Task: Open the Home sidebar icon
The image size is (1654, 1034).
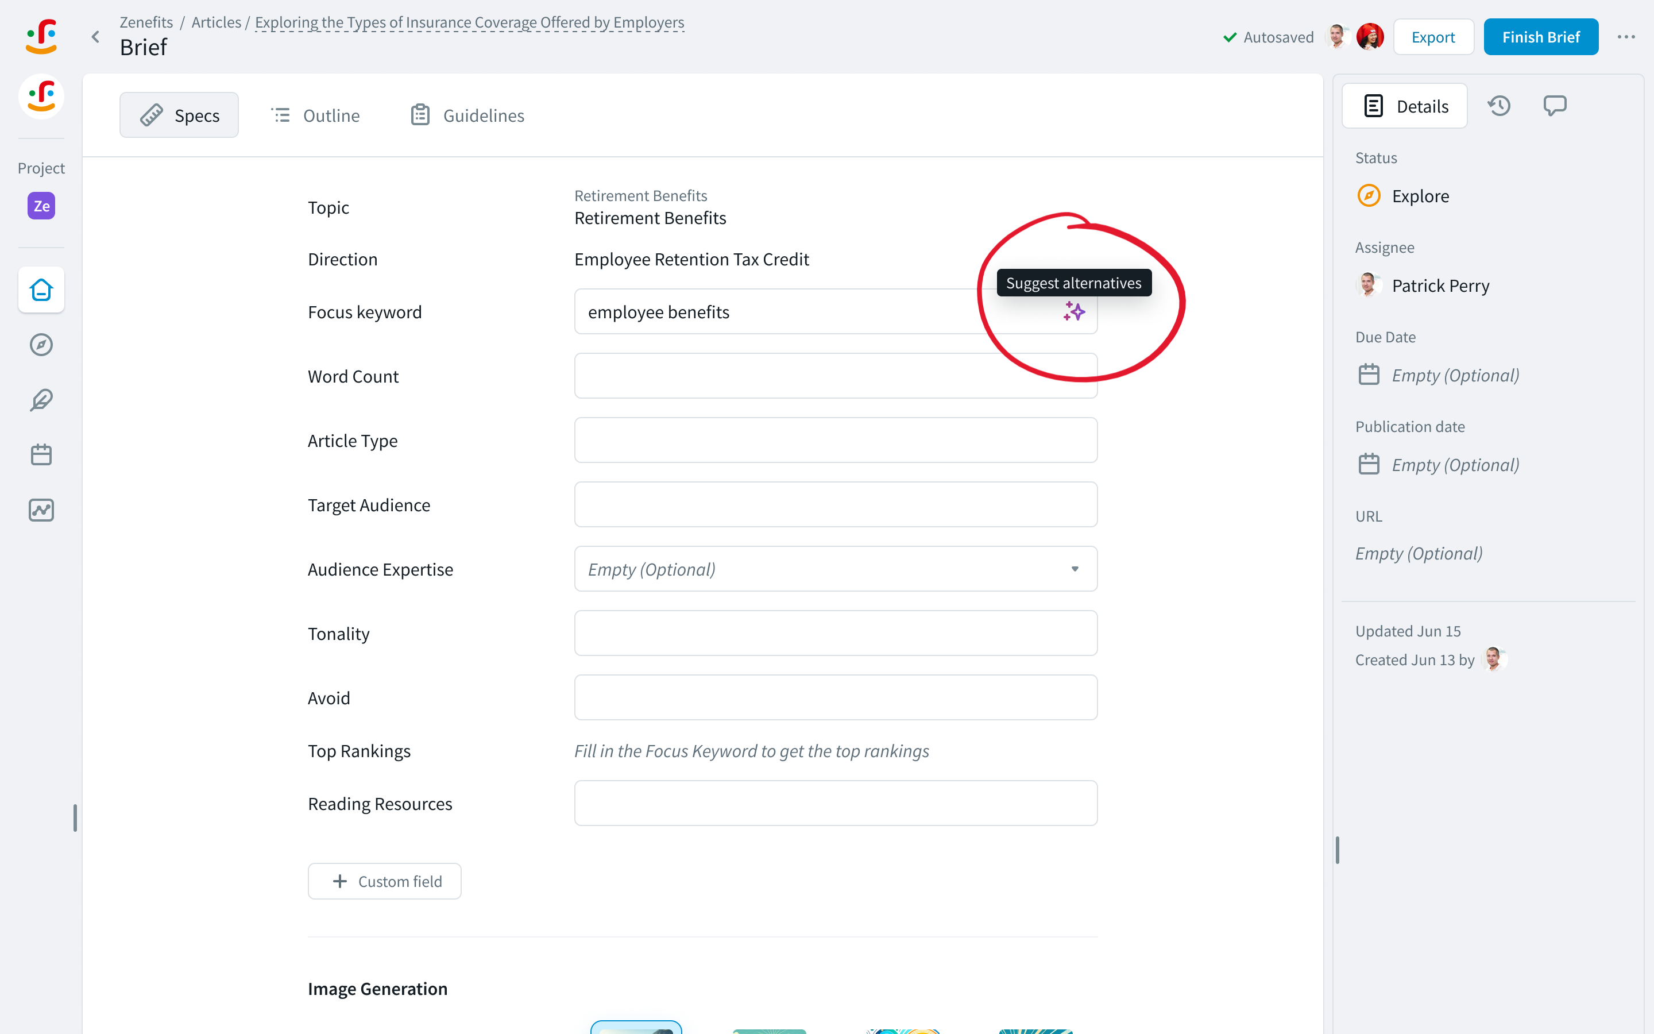Action: [41, 290]
